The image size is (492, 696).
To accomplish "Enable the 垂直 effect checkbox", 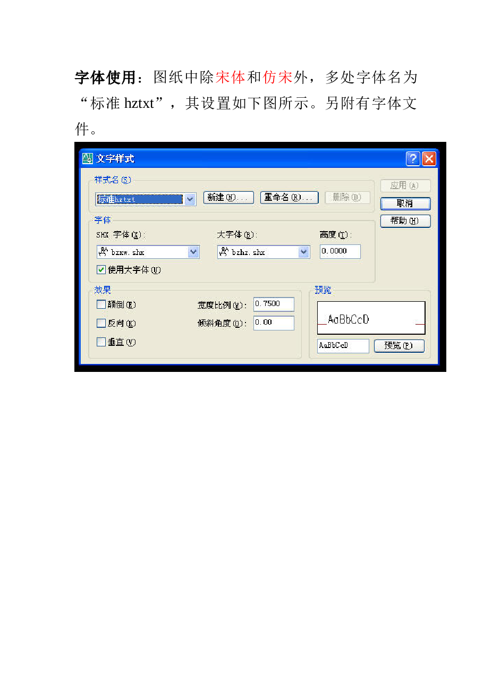I will point(101,342).
